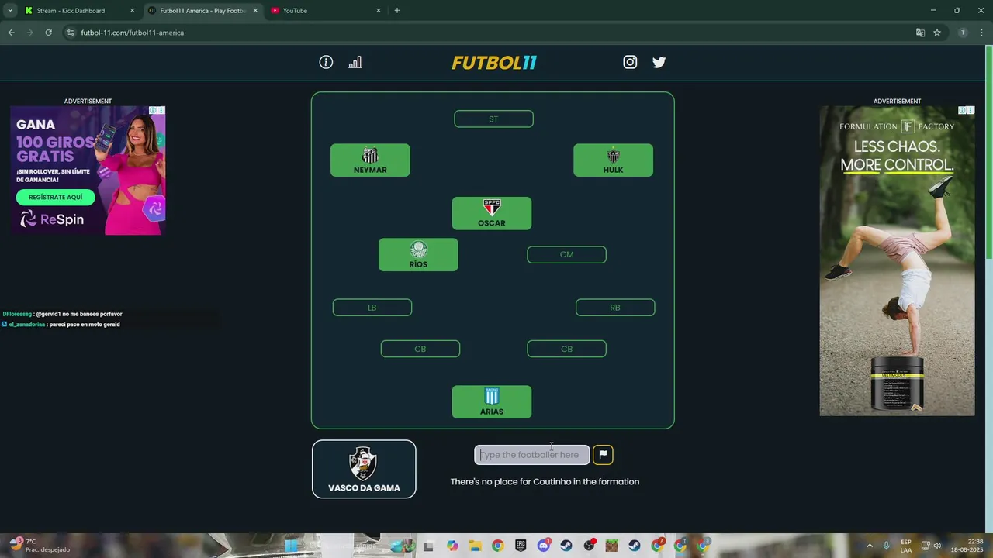
Task: Open the game info icon
Action: pyautogui.click(x=326, y=62)
